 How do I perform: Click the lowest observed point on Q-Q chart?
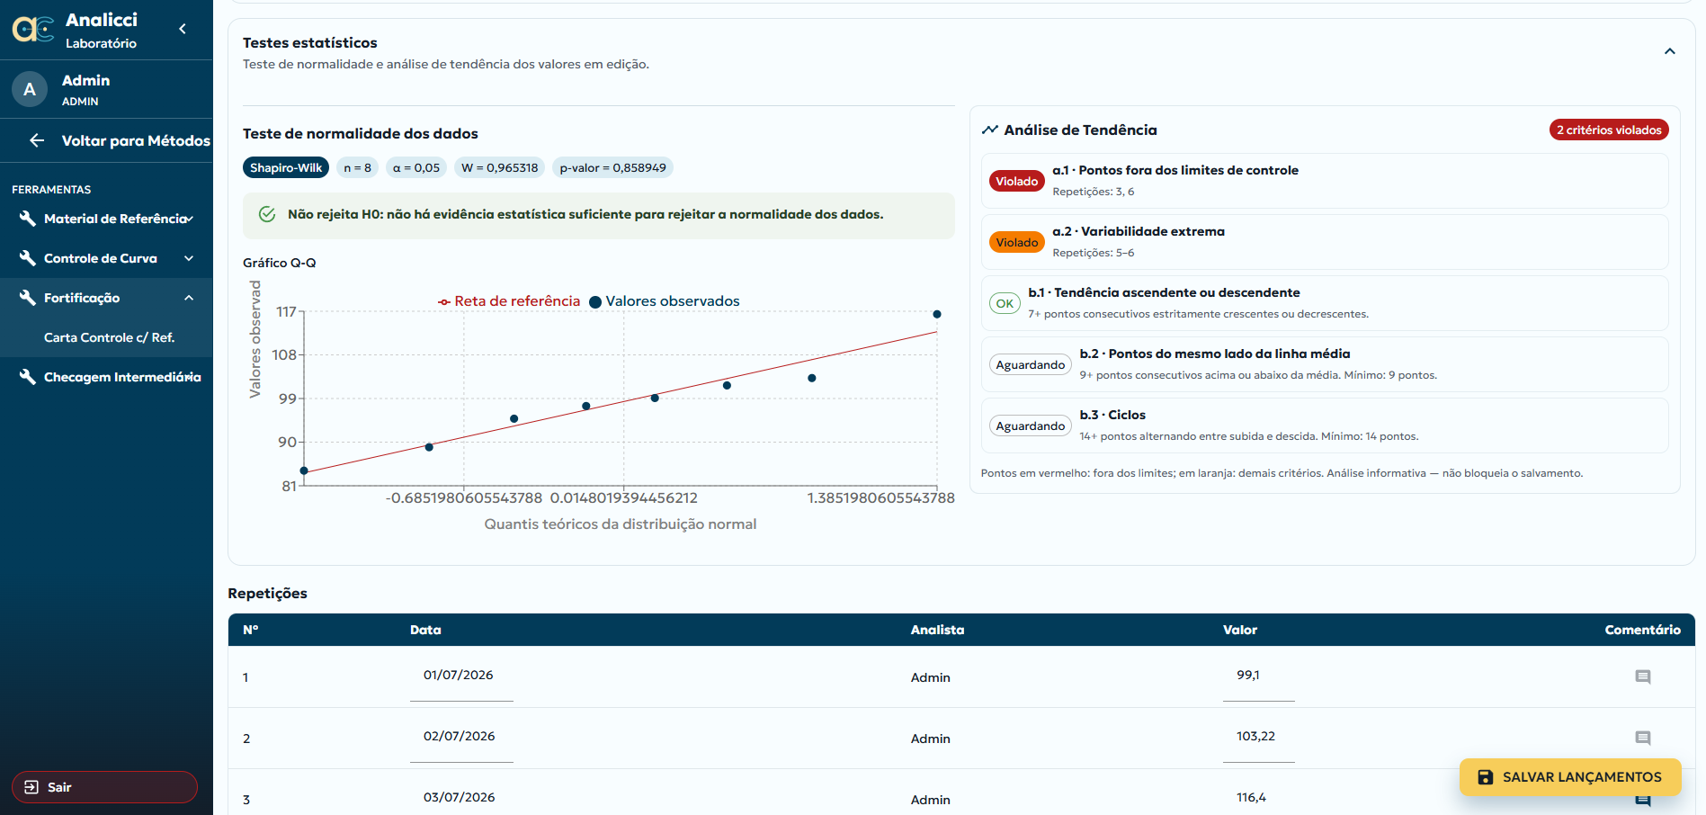[304, 470]
